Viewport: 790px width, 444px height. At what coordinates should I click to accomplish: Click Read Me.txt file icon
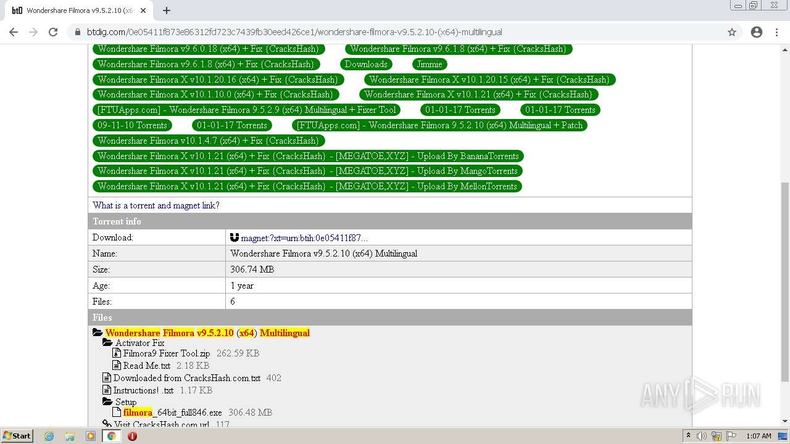(x=117, y=366)
